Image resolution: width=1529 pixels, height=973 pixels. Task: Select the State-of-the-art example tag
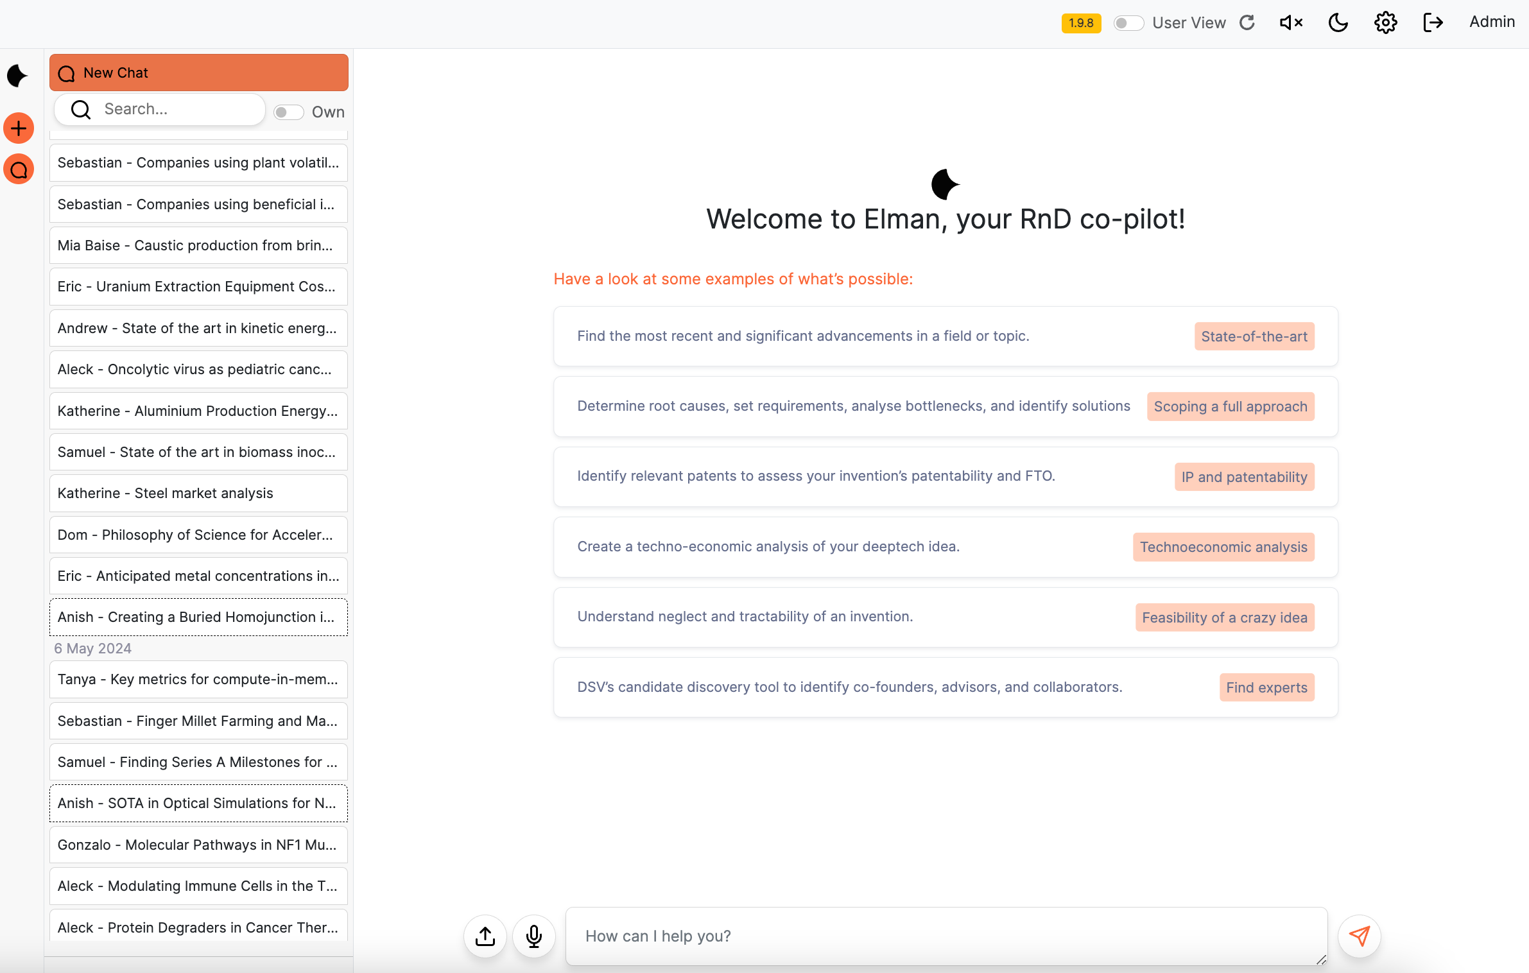point(1254,336)
